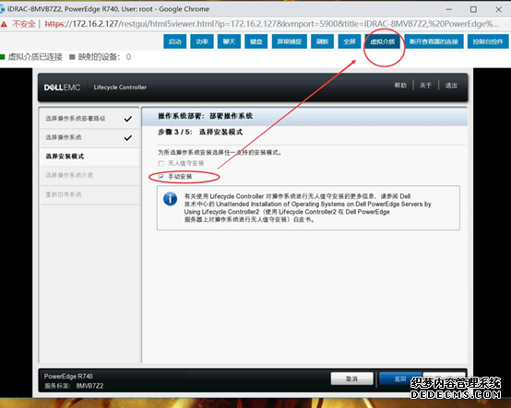The image size is (511, 408).
Task: Switch to 全屏 full screen mode
Action: click(x=350, y=41)
